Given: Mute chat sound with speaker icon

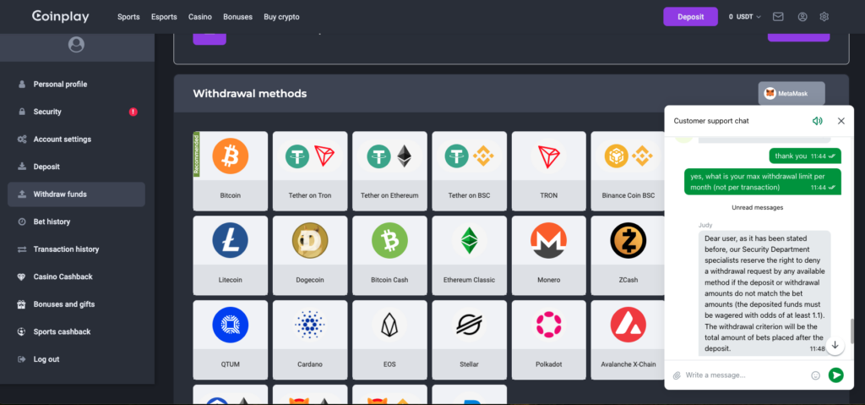Looking at the screenshot, I should click(817, 121).
